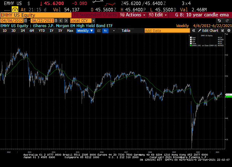
Task: Click the intraday sparkline mini chart
Action: [x=104, y=3]
